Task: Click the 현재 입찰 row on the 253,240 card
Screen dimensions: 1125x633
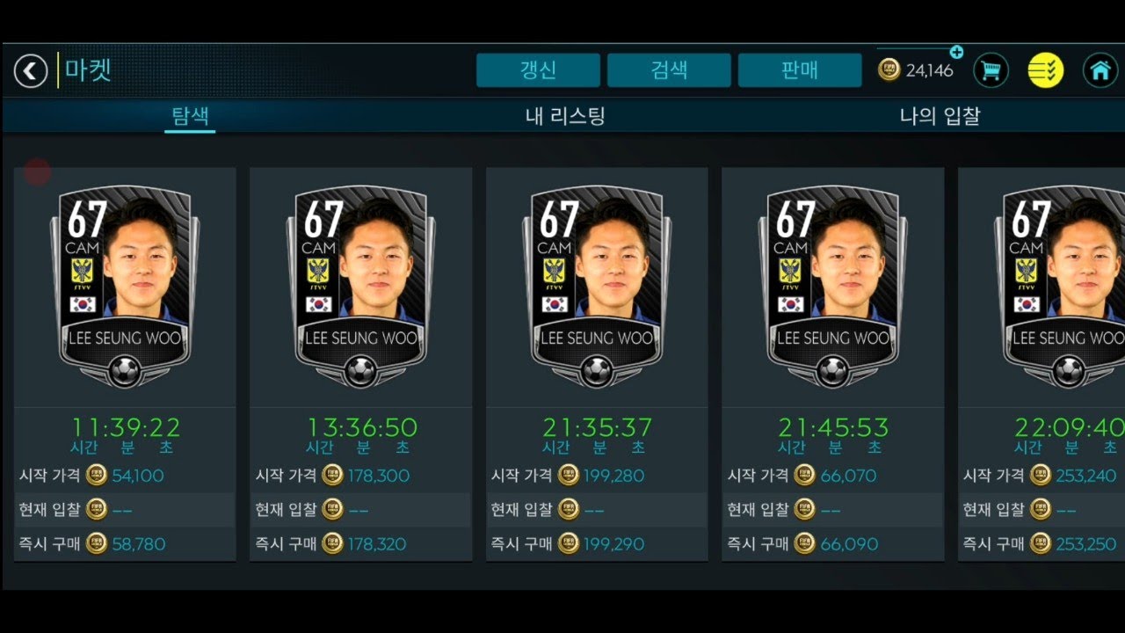Action: (x=1042, y=510)
